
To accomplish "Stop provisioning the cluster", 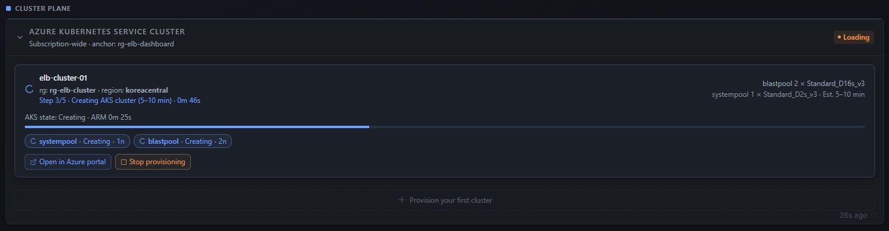I will tap(153, 162).
